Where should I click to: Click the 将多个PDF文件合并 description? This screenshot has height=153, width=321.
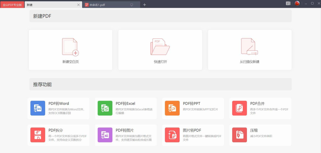[x=269, y=111]
